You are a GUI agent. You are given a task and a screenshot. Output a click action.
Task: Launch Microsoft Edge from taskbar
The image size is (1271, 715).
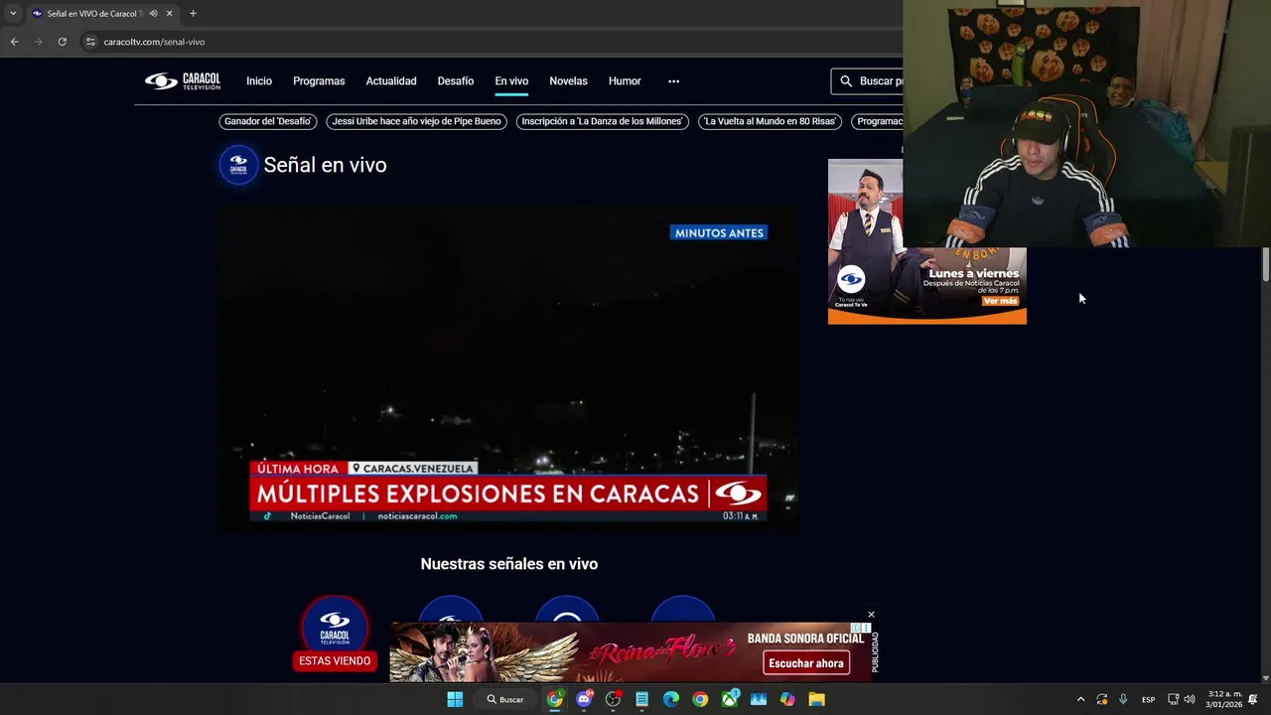point(671,699)
